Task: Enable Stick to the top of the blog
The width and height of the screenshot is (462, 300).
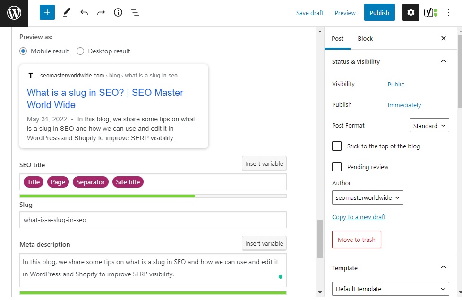Action: pyautogui.click(x=337, y=146)
